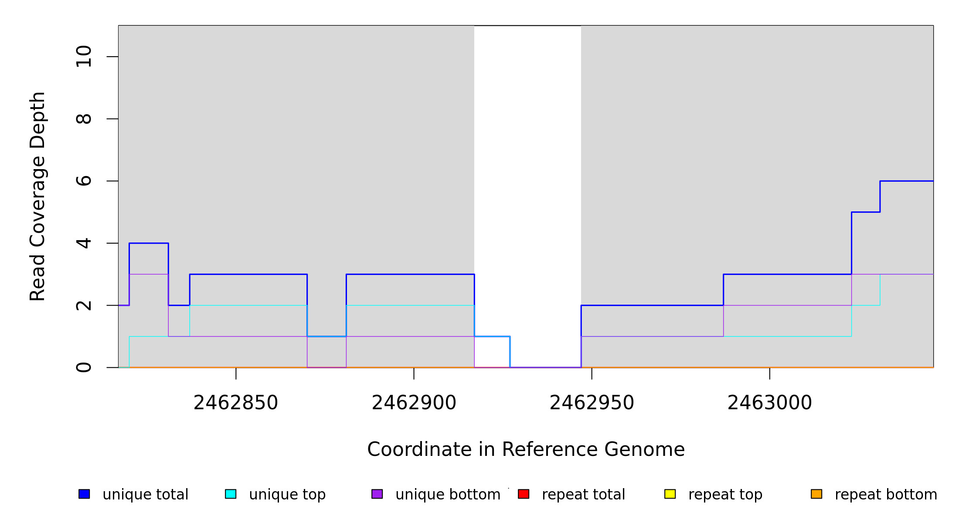Click the red repeat total legend swatch
This screenshot has height=523, width=959.
[524, 494]
